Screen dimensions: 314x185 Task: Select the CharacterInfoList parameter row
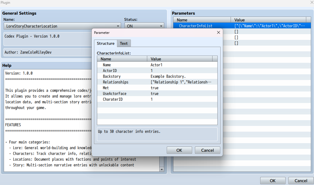pyautogui.click(x=242, y=26)
